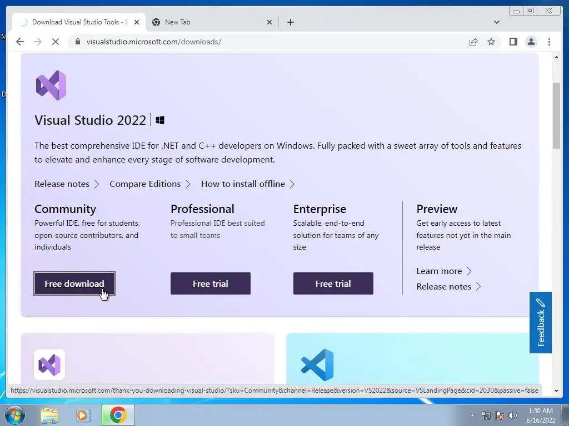Viewport: 569px width, 426px height.
Task: Open the Feedback side tab
Action: pos(540,322)
